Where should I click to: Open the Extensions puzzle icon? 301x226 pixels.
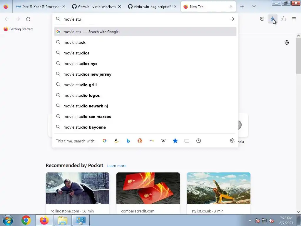pyautogui.click(x=283, y=19)
